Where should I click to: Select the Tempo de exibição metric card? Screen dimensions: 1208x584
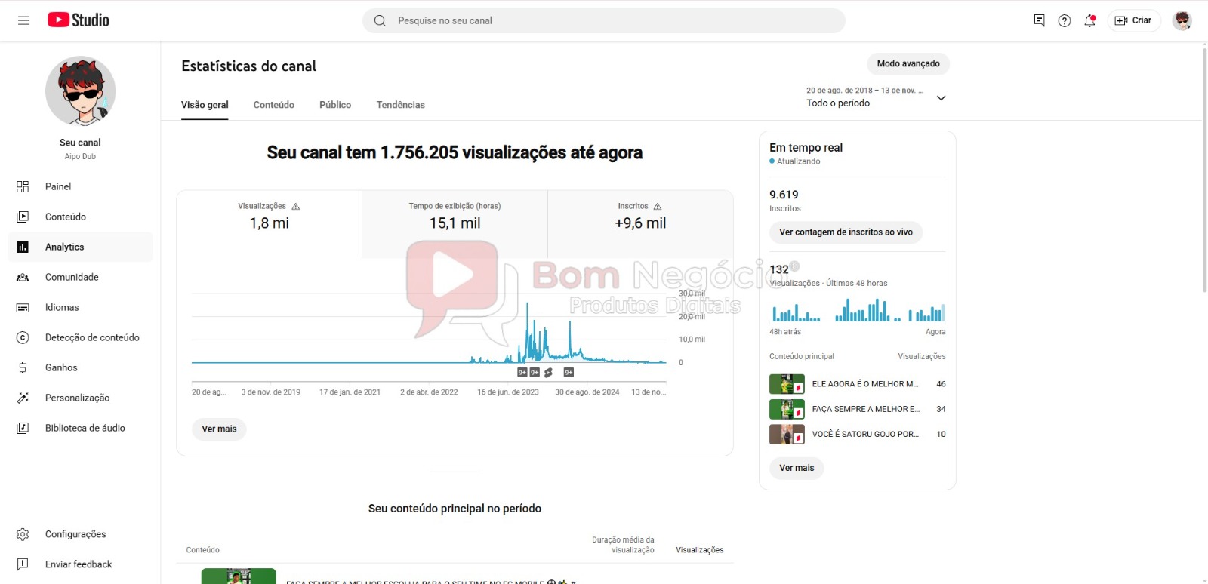click(x=455, y=217)
